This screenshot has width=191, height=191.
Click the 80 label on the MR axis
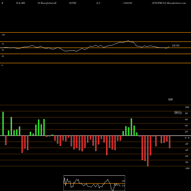(186, 113)
